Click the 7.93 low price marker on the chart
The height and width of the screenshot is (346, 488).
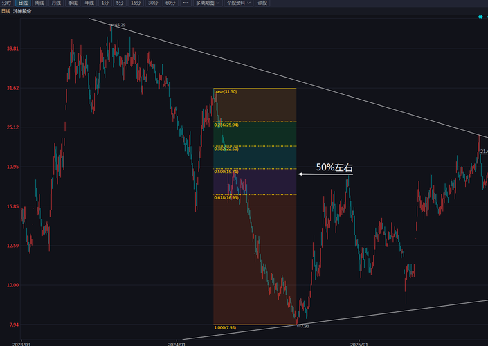pos(305,326)
